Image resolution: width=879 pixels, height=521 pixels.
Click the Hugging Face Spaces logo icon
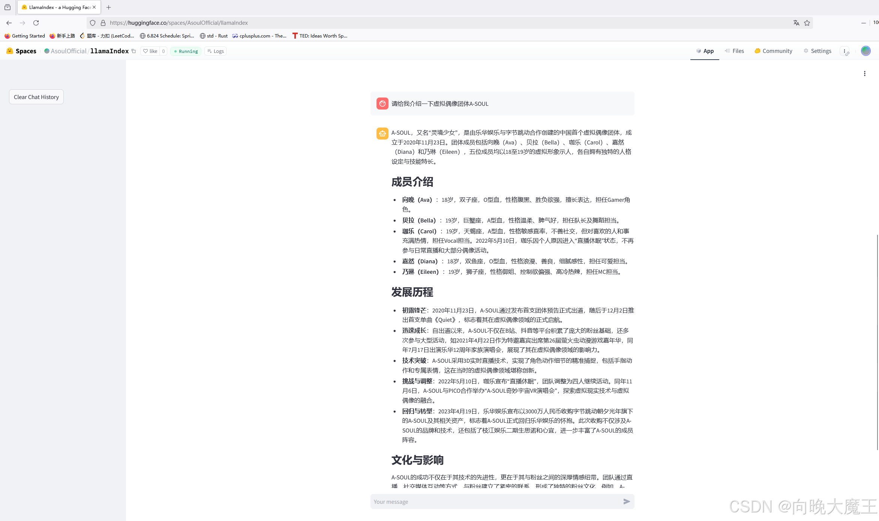point(9,51)
